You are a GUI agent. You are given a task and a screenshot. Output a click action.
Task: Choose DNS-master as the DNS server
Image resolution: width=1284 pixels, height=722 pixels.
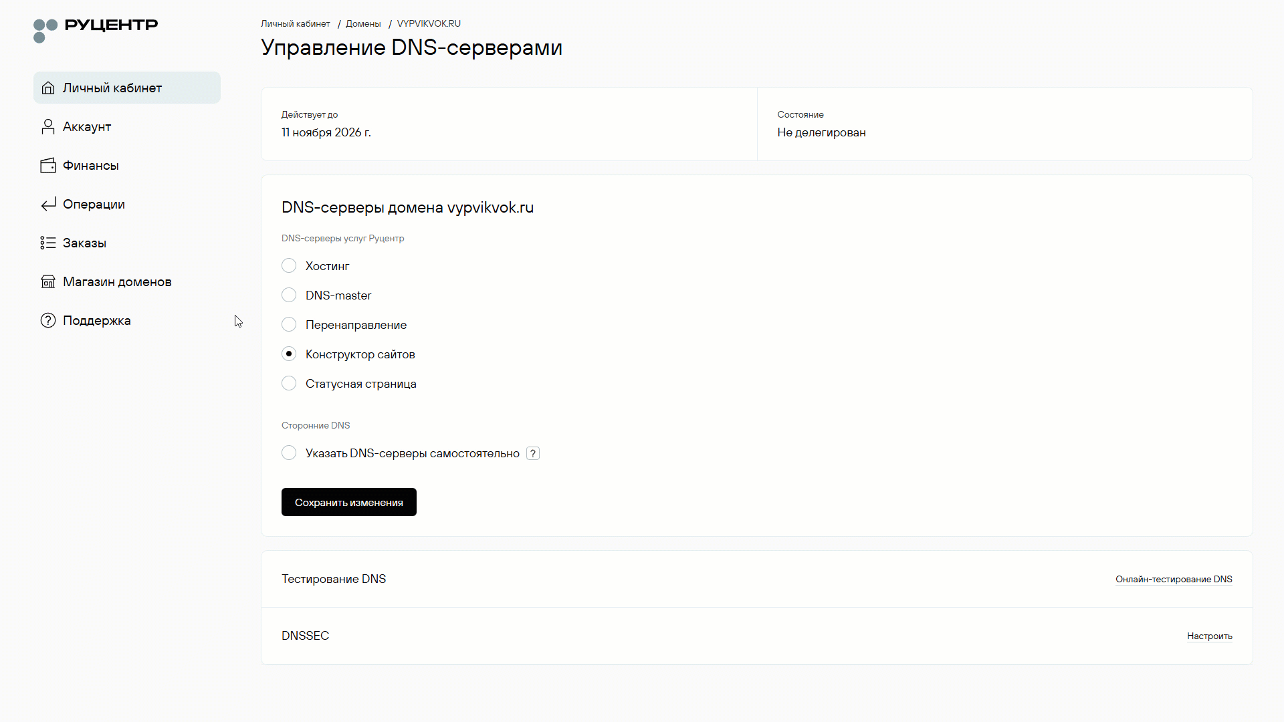pyautogui.click(x=288, y=295)
